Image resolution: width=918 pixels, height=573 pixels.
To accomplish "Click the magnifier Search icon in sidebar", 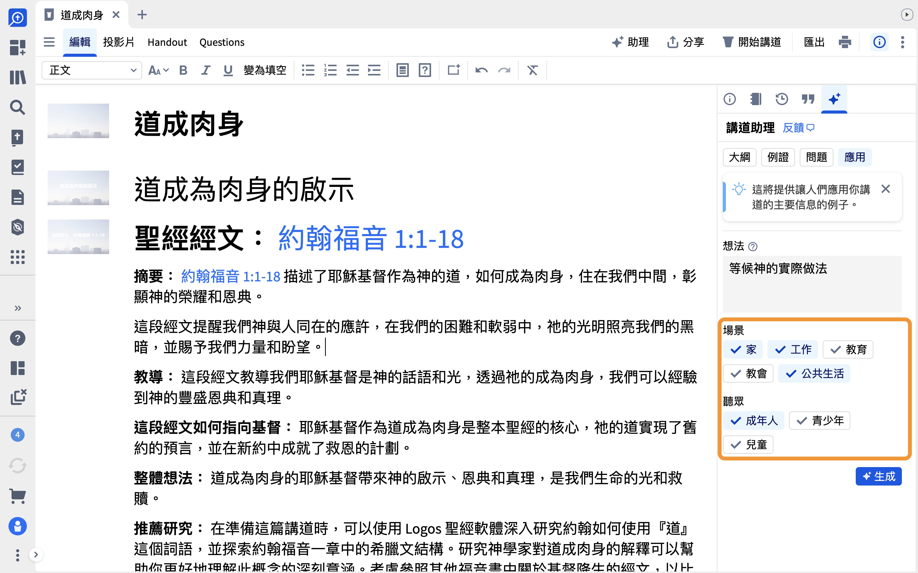I will (17, 107).
